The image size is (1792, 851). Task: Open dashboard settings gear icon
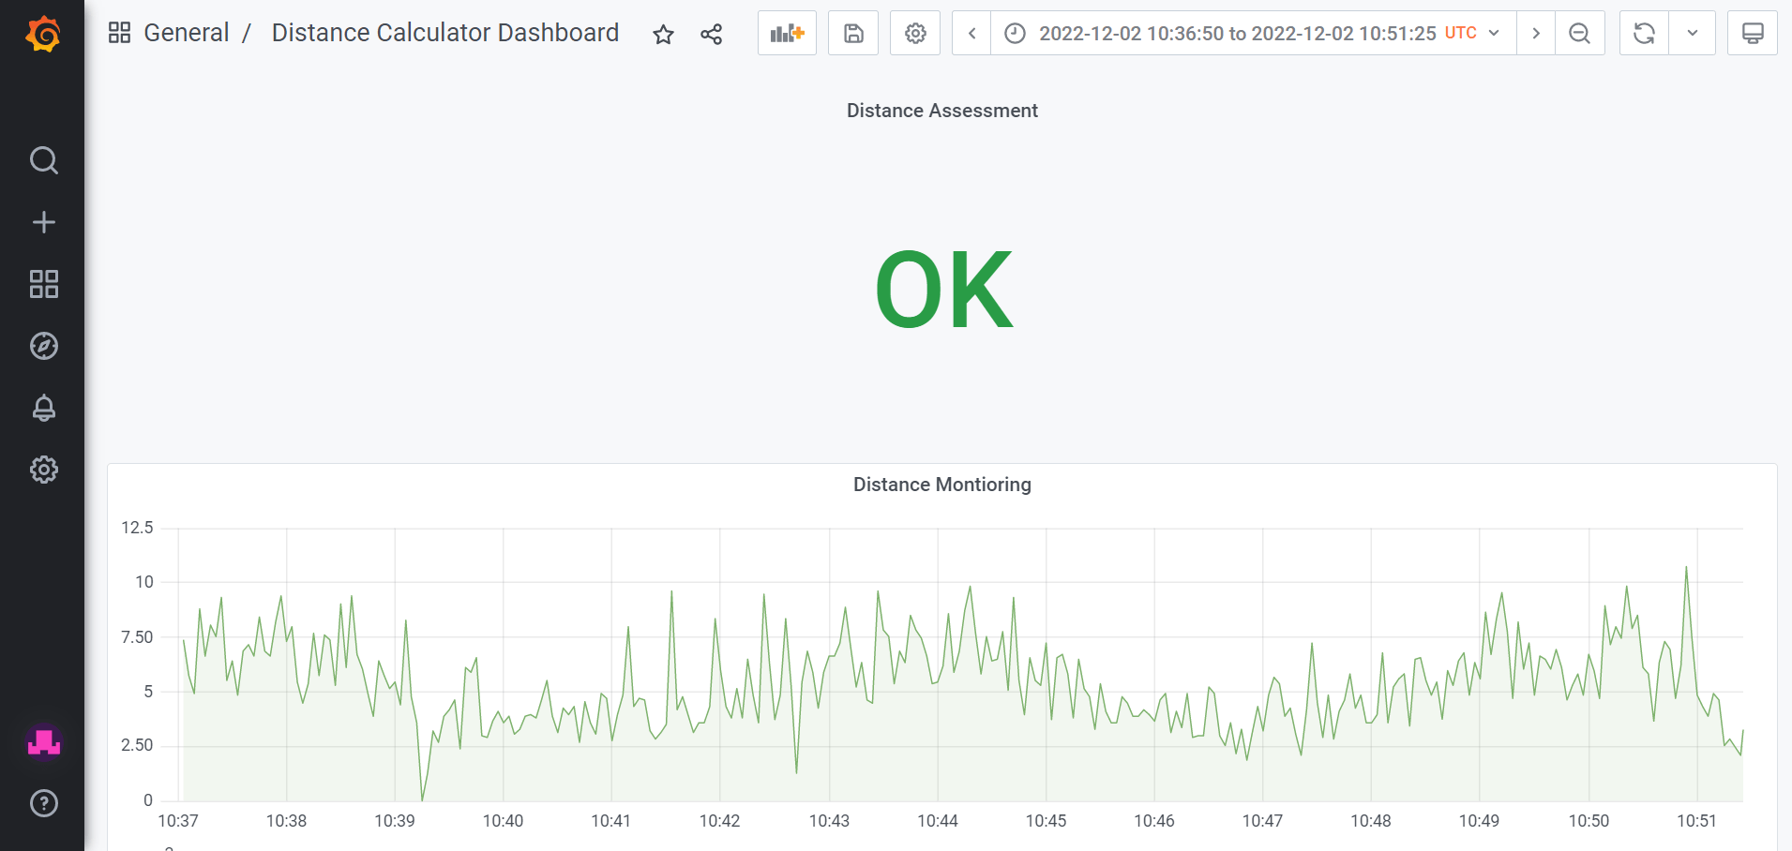pyautogui.click(x=914, y=33)
